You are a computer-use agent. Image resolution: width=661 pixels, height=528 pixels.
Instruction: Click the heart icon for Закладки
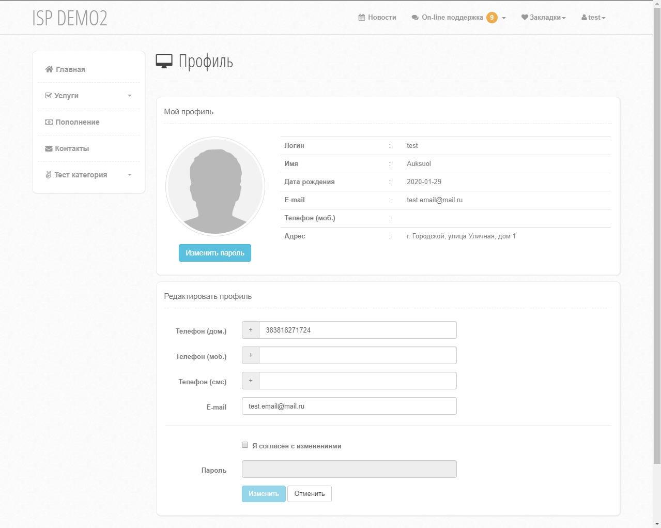pos(525,18)
